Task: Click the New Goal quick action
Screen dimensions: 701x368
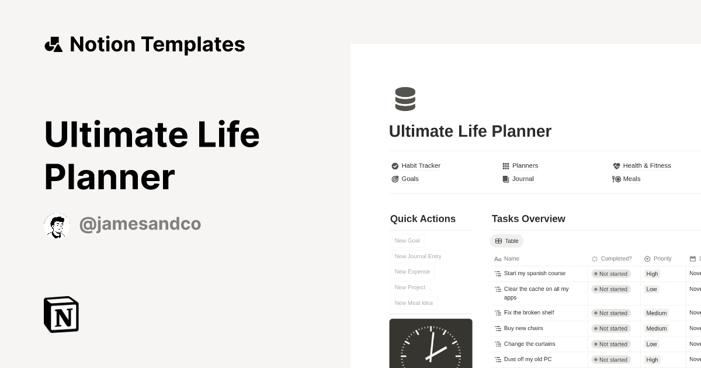Action: coord(407,240)
